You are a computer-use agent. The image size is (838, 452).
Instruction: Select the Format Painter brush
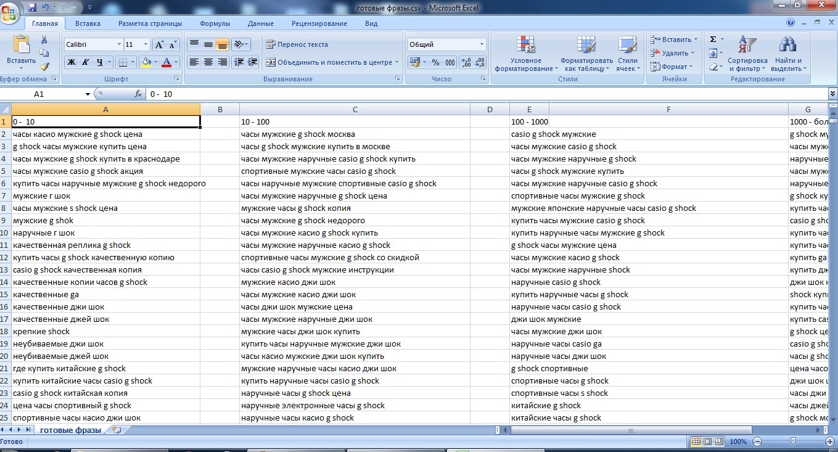pyautogui.click(x=44, y=67)
